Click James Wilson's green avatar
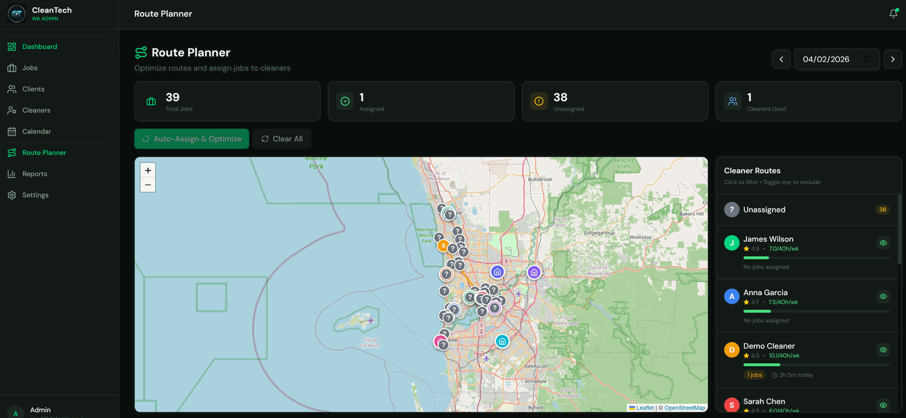This screenshot has height=418, width=906. (732, 243)
